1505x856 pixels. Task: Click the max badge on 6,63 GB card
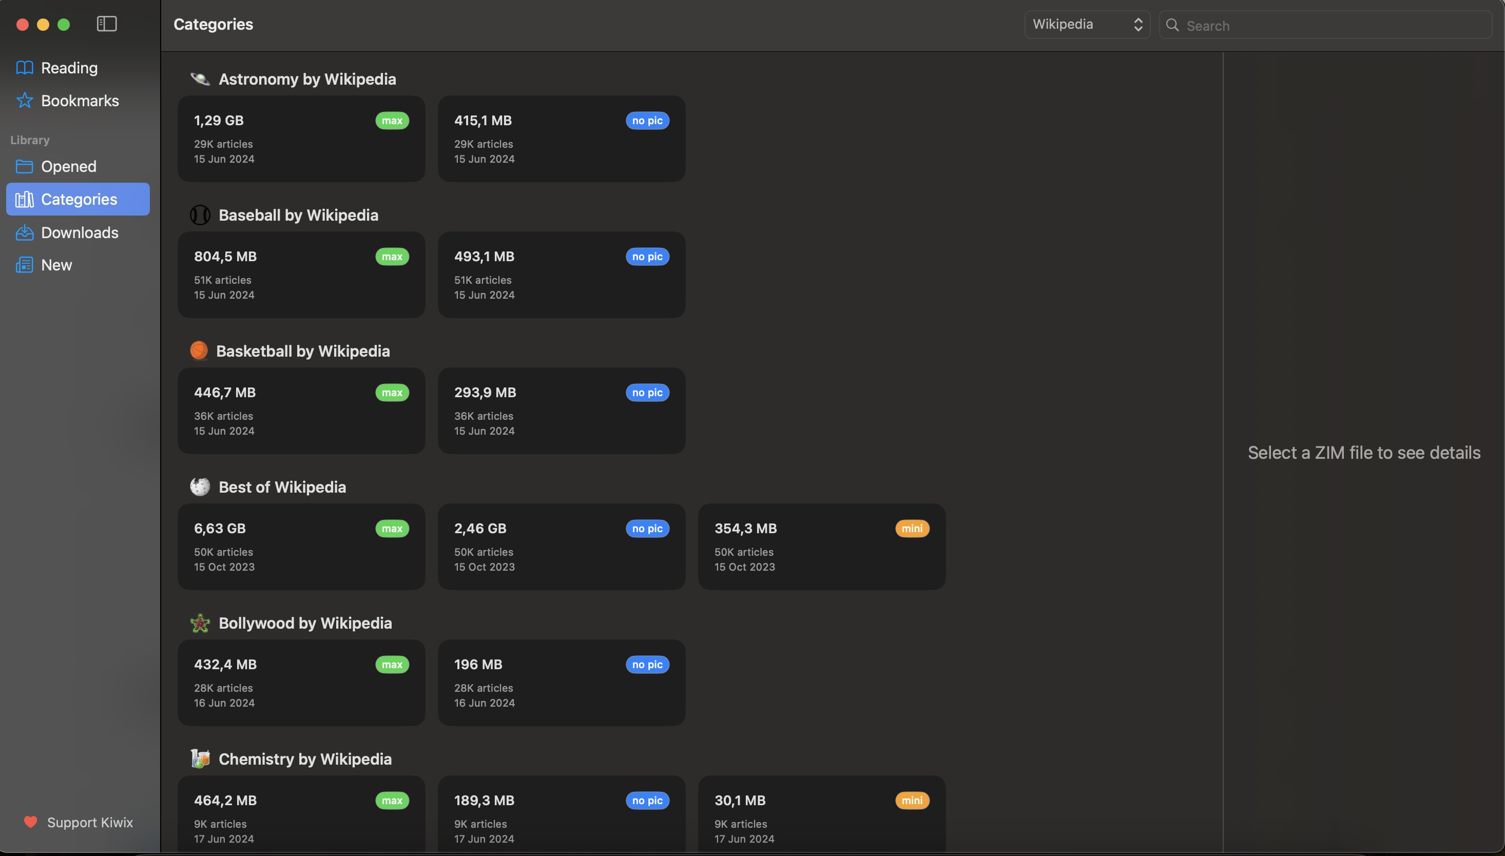pos(392,529)
